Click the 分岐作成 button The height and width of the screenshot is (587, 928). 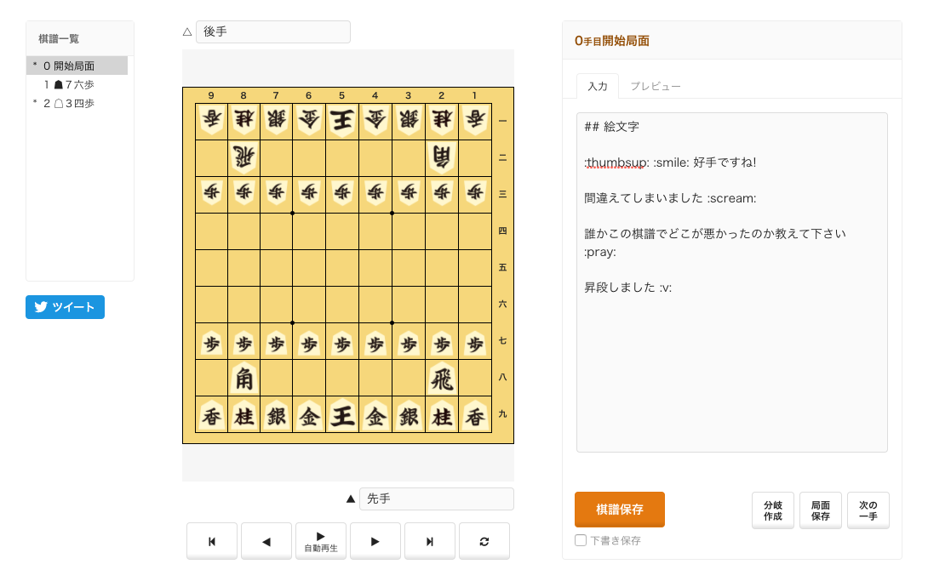[x=773, y=510]
